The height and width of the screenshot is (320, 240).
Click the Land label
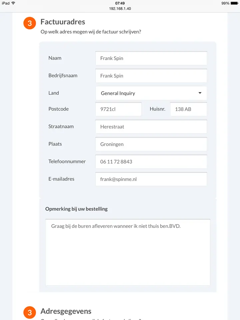tap(54, 93)
